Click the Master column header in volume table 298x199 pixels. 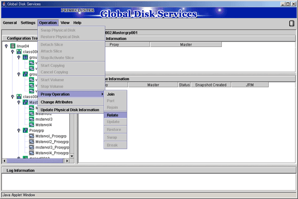tap(153, 85)
